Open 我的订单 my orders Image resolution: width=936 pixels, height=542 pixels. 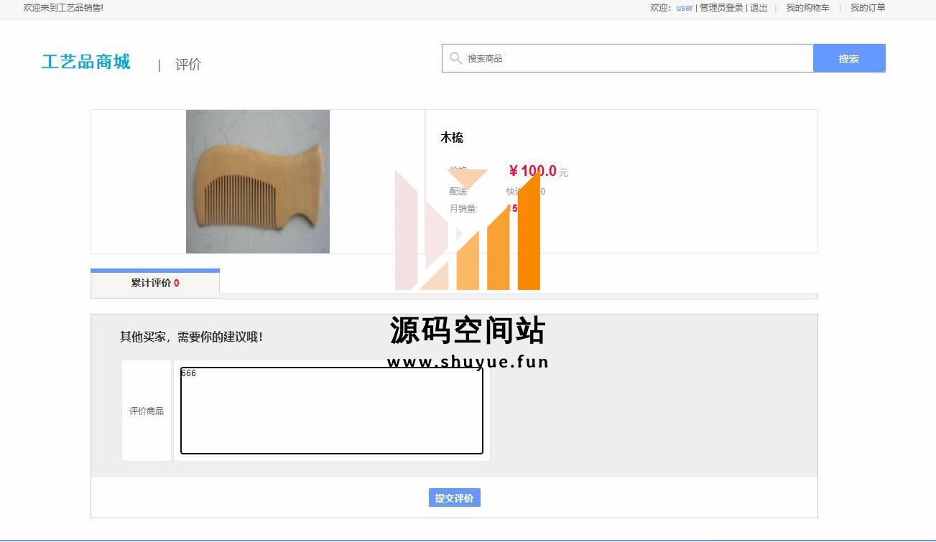868,8
